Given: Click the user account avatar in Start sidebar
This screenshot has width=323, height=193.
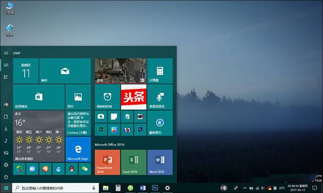Looking at the screenshot, I should click(6, 105).
